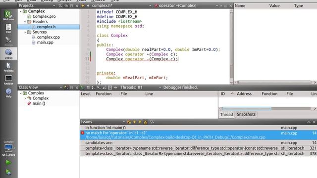The image size is (317, 178).
Task: Switch to the Thread tab
Action: (226, 115)
